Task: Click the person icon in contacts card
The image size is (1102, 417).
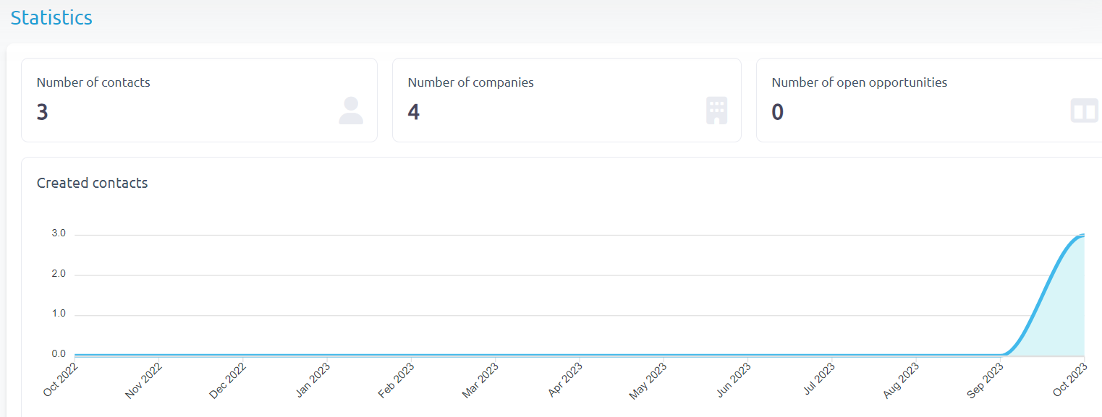Action: click(x=351, y=111)
